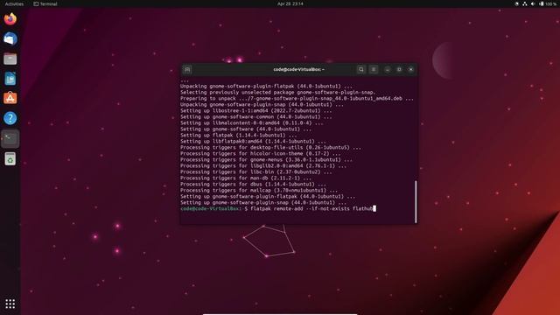Viewport: 560px width, 315px height.
Task: Open the Help icon in the dock
Action: click(10, 118)
